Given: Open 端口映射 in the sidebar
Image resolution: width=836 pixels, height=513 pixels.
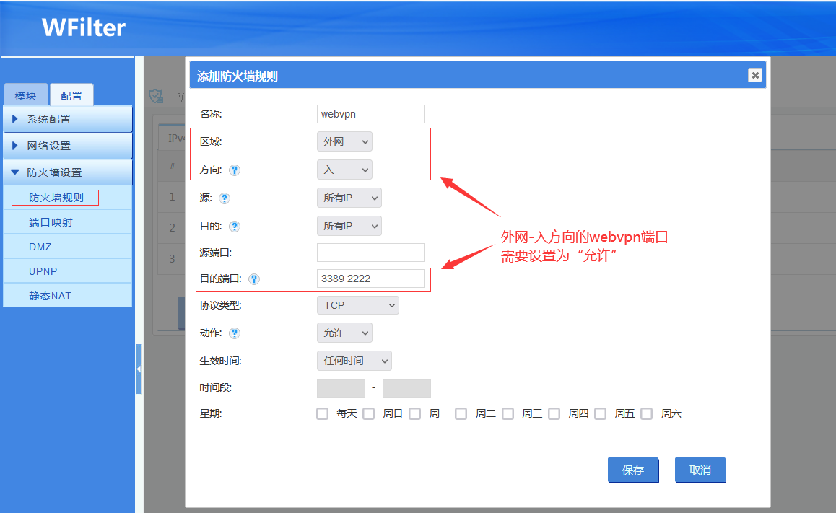Looking at the screenshot, I should pyautogui.click(x=51, y=222).
